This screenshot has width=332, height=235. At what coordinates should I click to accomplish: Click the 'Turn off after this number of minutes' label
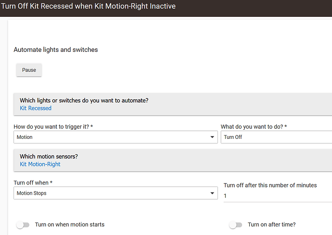pyautogui.click(x=270, y=186)
